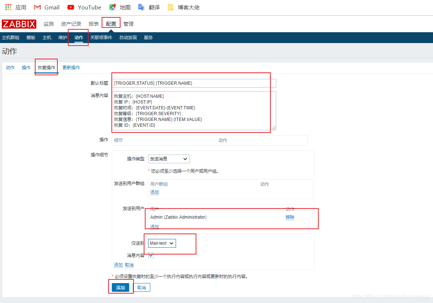
Task: Grab the message textarea resize handle
Action: point(274,127)
